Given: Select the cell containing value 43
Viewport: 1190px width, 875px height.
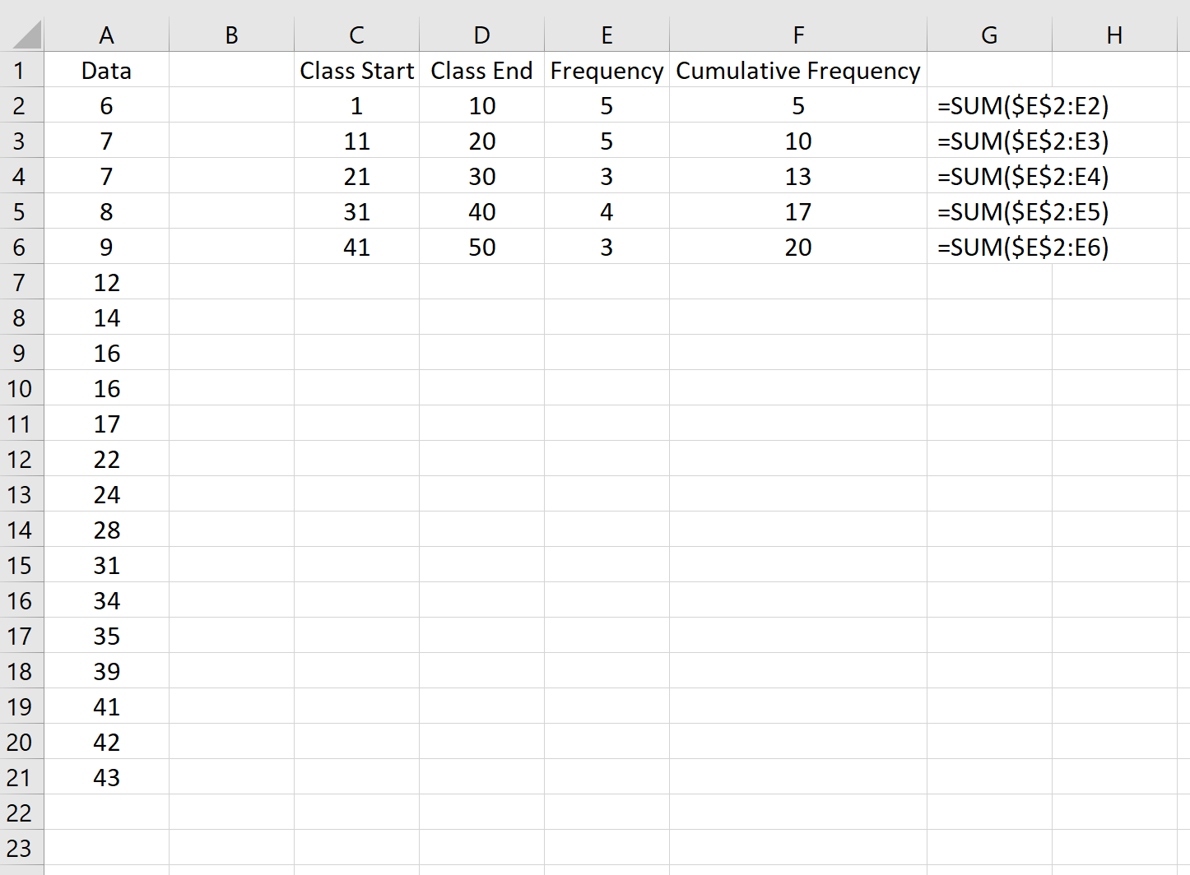Looking at the screenshot, I should click(106, 777).
